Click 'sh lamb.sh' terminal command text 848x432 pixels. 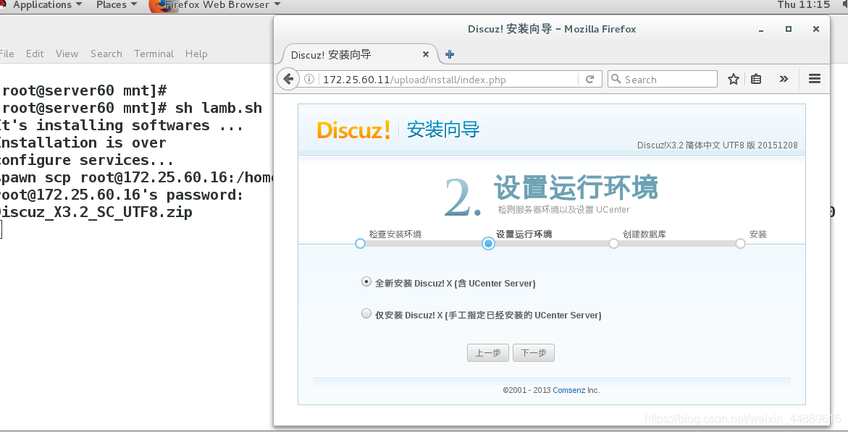pos(219,108)
